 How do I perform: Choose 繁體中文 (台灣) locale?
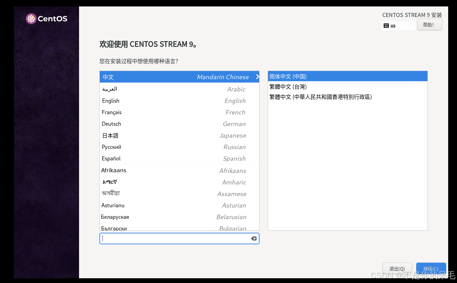pos(347,87)
